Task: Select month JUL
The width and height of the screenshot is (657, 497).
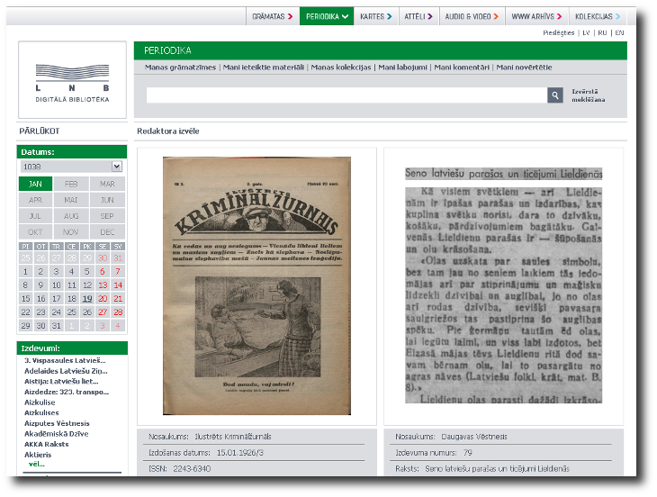Action: [36, 216]
